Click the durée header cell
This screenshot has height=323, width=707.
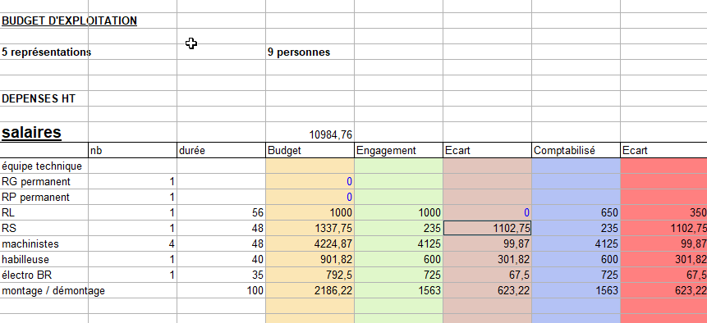point(222,150)
